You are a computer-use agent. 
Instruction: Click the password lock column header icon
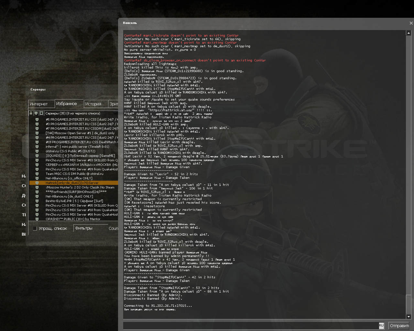click(31, 113)
